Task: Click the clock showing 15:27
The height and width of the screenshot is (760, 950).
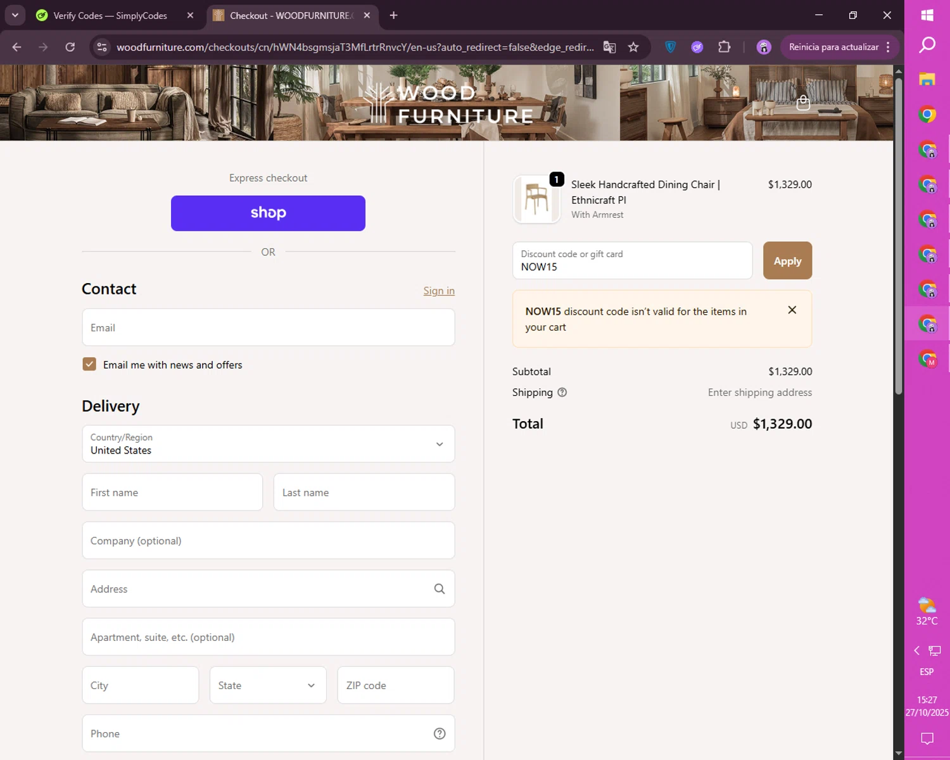Action: pyautogui.click(x=927, y=700)
